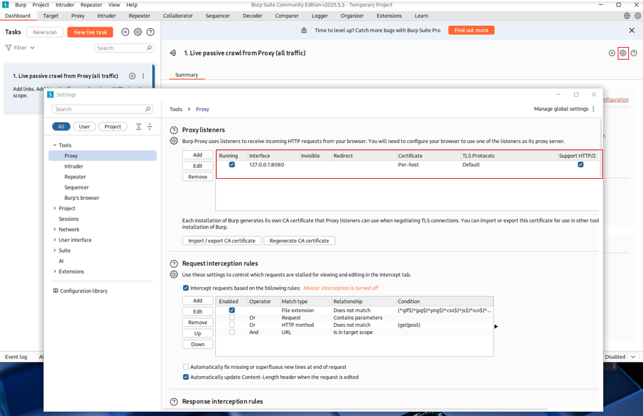Image resolution: width=643 pixels, height=416 pixels.
Task: Switch to the Decoder tab
Action: pyautogui.click(x=252, y=15)
